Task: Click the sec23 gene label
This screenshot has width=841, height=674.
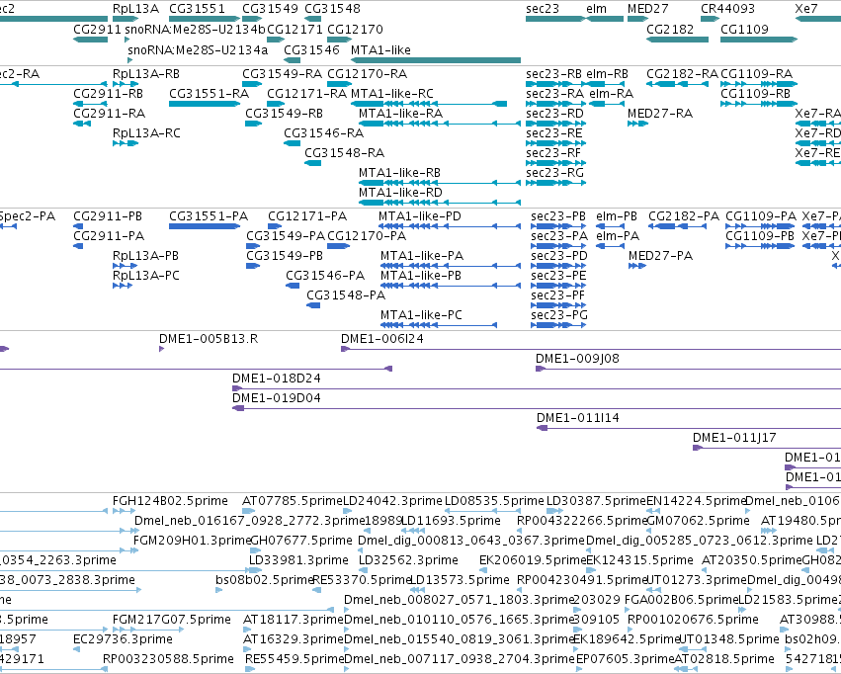Action: tap(543, 9)
